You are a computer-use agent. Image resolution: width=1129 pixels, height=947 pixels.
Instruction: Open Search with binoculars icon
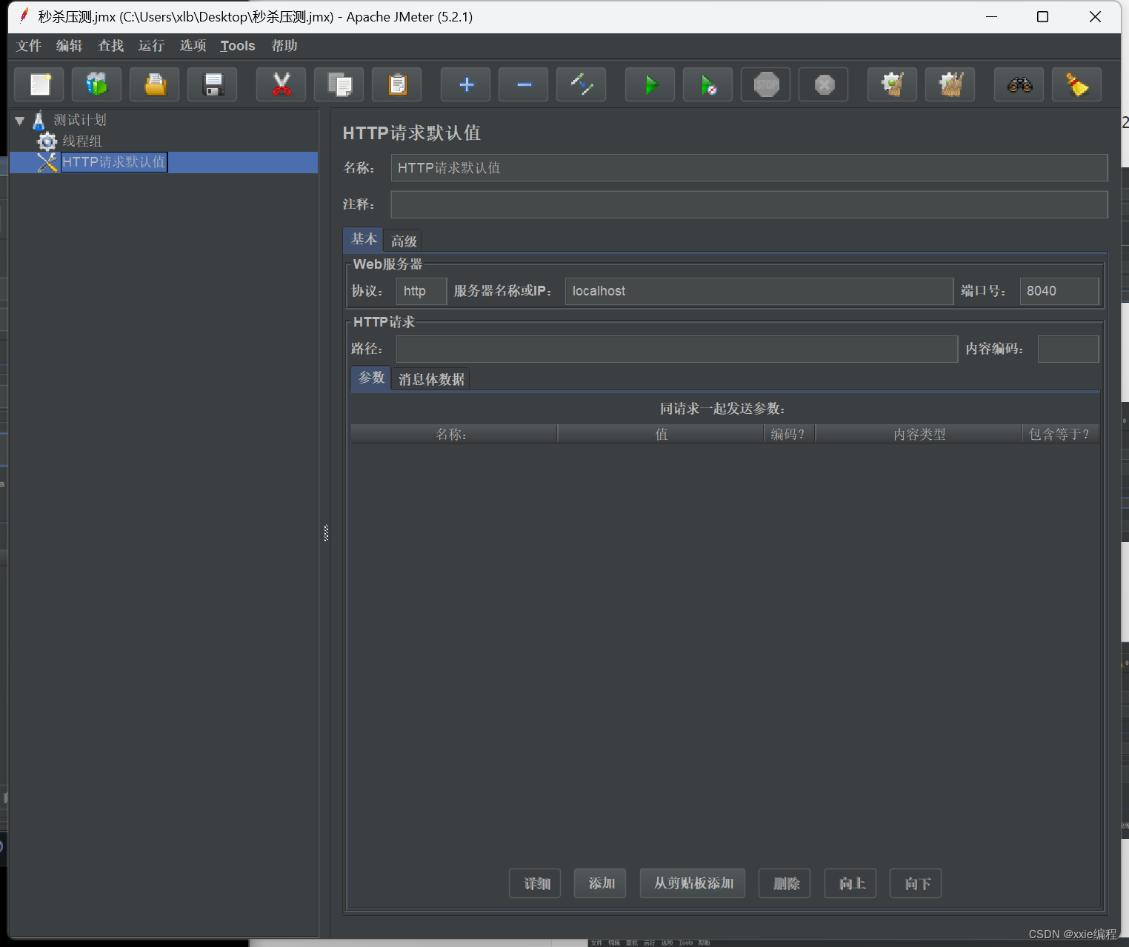coord(1019,84)
